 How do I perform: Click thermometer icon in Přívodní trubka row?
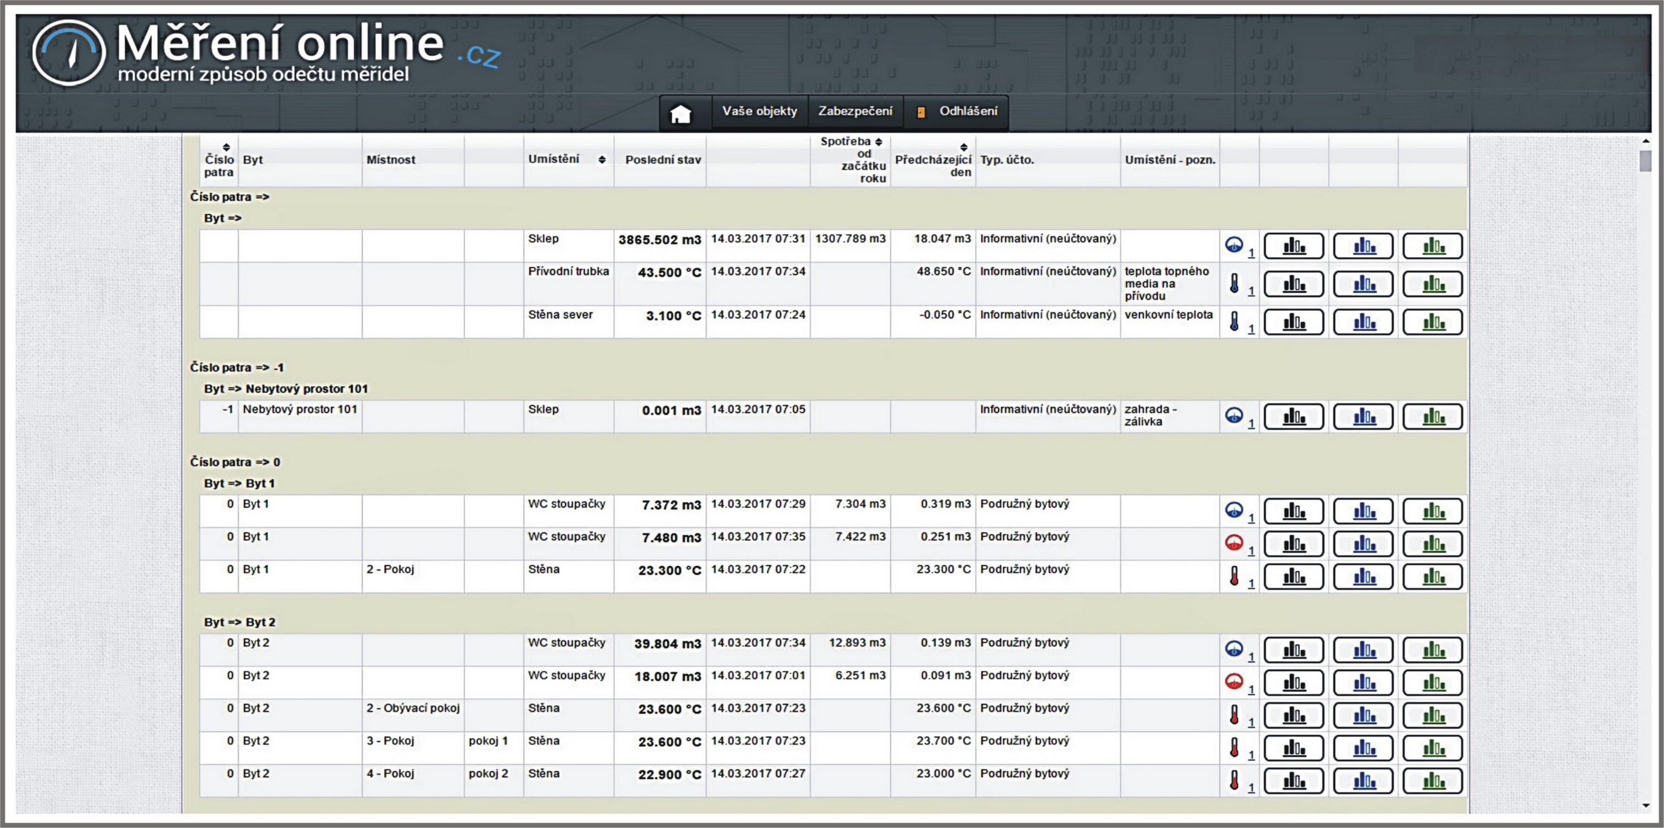(1234, 284)
